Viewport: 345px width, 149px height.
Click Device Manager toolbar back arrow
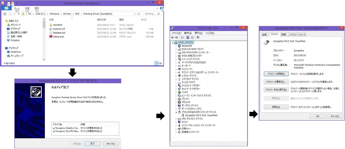coord(172,37)
